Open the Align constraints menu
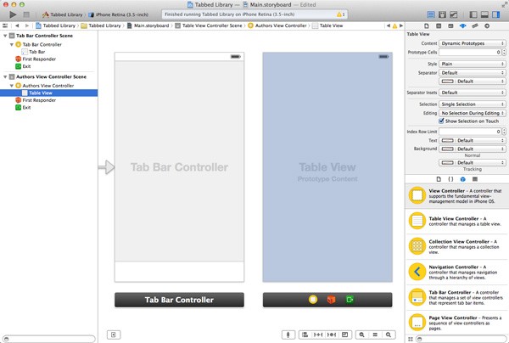509x343 pixels. 305,335
